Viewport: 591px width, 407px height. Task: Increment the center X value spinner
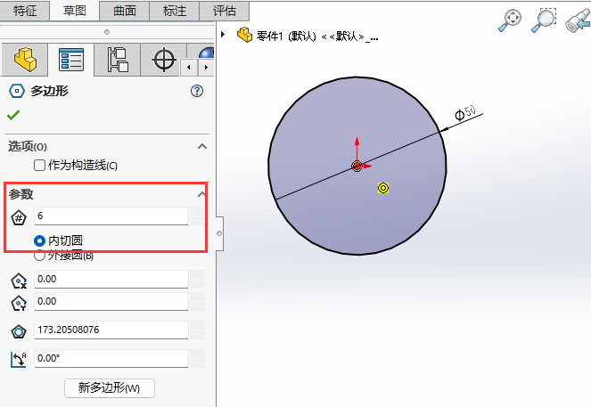[x=198, y=274]
